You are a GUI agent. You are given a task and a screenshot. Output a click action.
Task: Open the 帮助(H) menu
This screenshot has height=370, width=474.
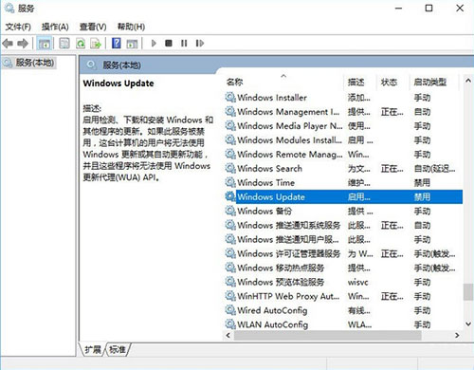tap(131, 27)
